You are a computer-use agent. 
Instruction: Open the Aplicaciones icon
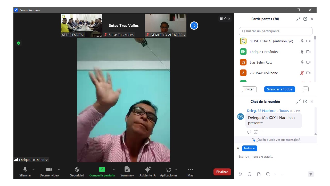pos(168,170)
